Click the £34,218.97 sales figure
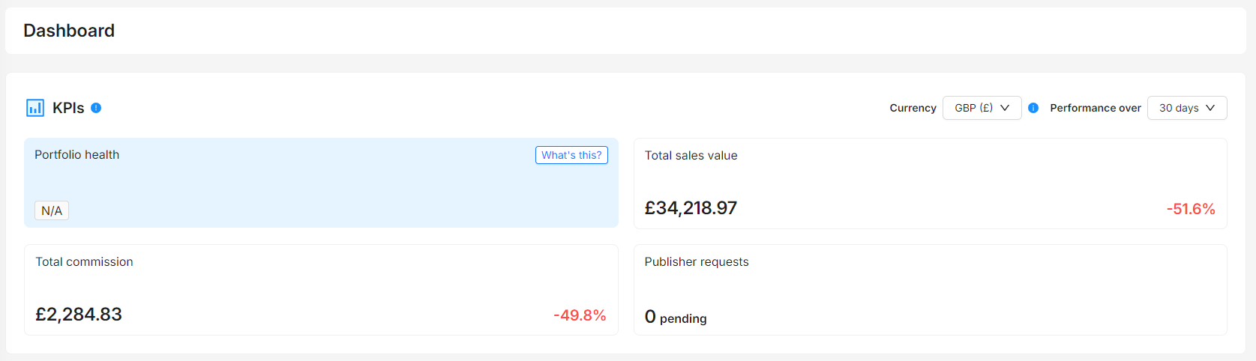The height and width of the screenshot is (361, 1256). [x=691, y=208]
